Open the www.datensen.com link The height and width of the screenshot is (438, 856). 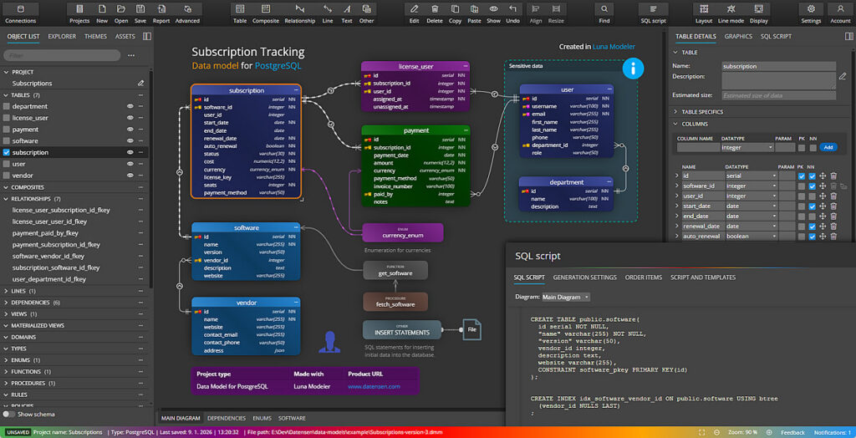pyautogui.click(x=374, y=387)
